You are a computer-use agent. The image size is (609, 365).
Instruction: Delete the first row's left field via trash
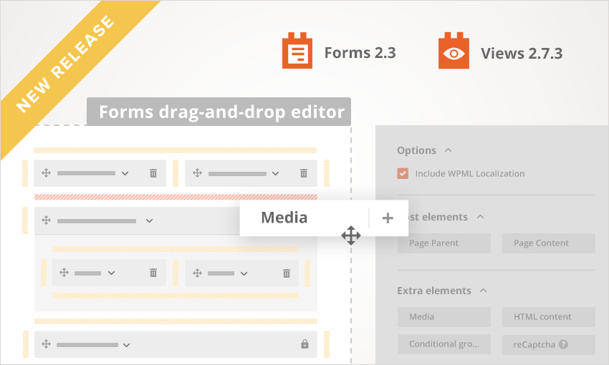click(153, 173)
